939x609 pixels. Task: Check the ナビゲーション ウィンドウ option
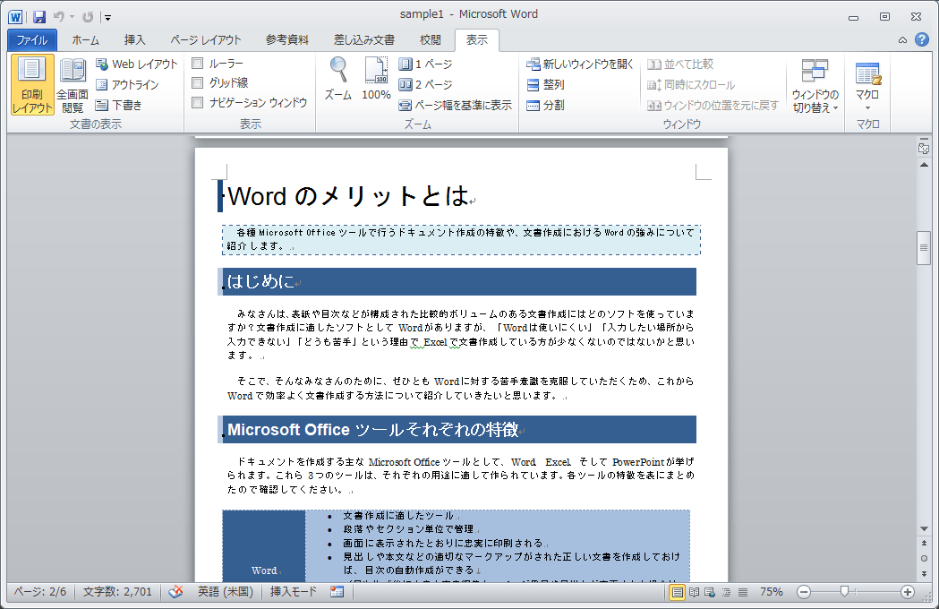[x=198, y=103]
